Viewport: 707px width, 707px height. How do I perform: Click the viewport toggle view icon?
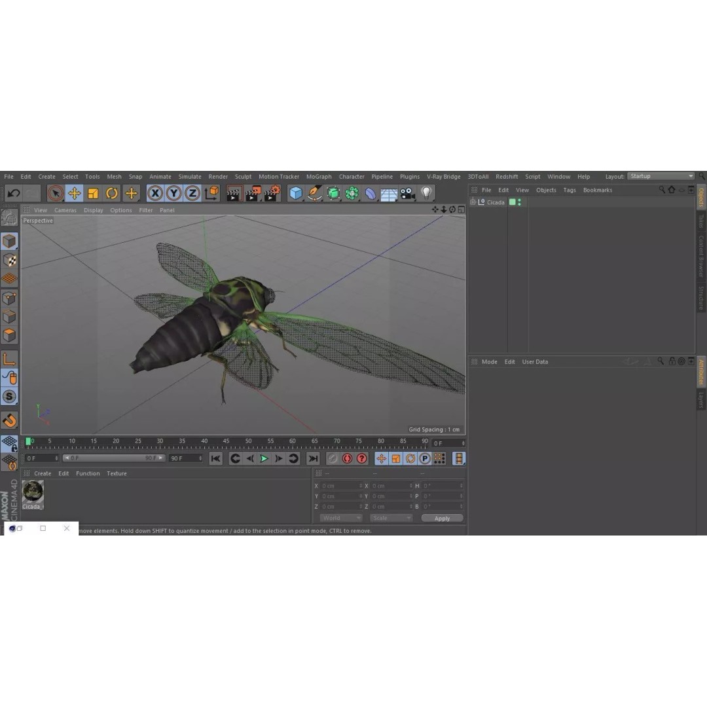click(462, 209)
